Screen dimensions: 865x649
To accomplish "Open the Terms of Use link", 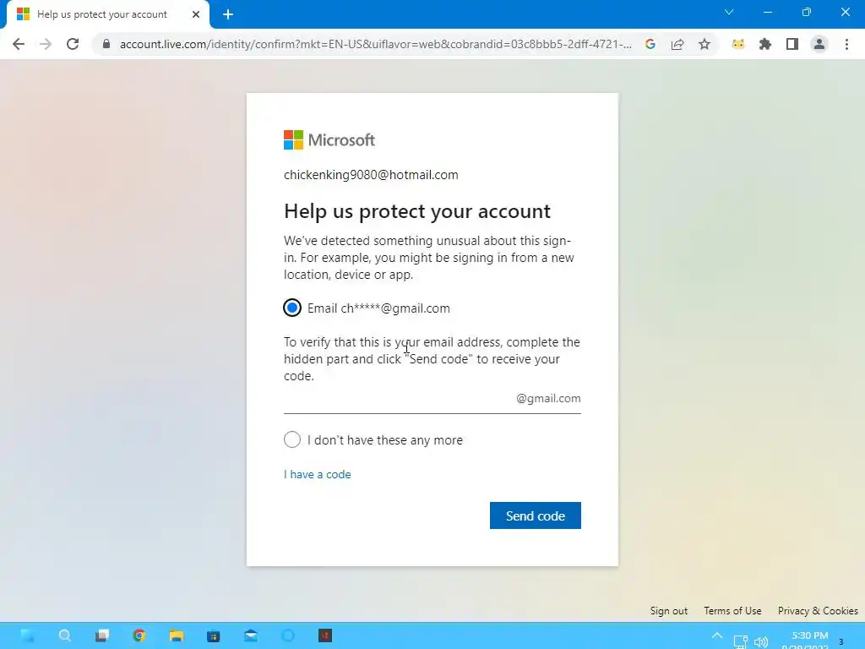I will pos(732,611).
